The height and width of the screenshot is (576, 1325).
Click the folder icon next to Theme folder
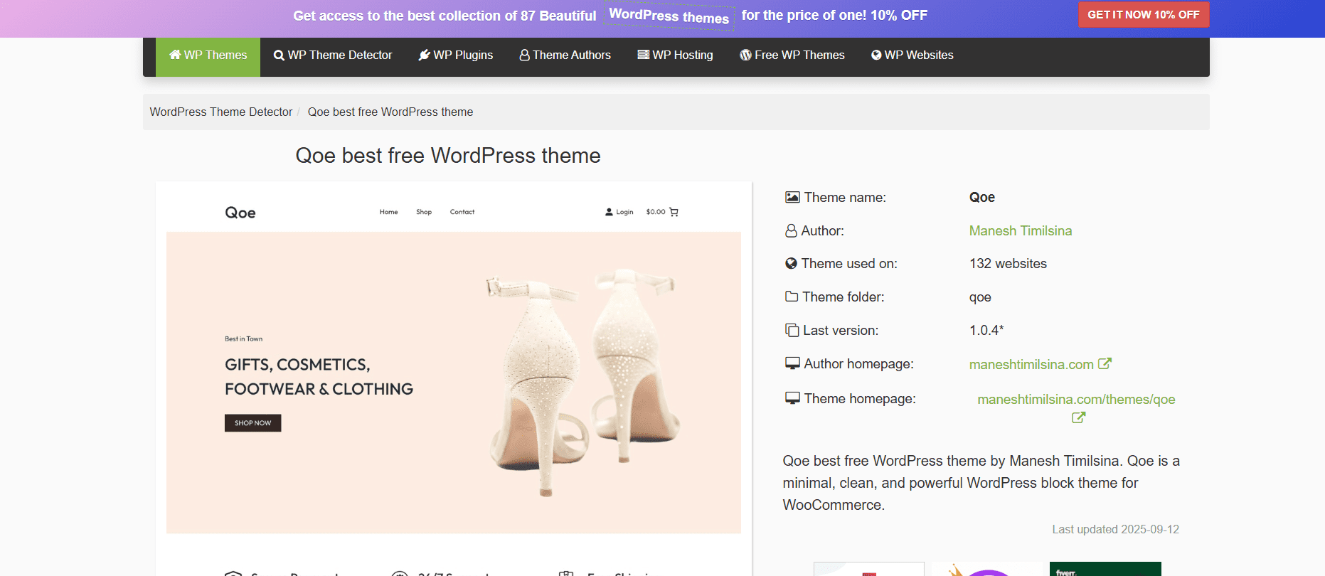(792, 297)
